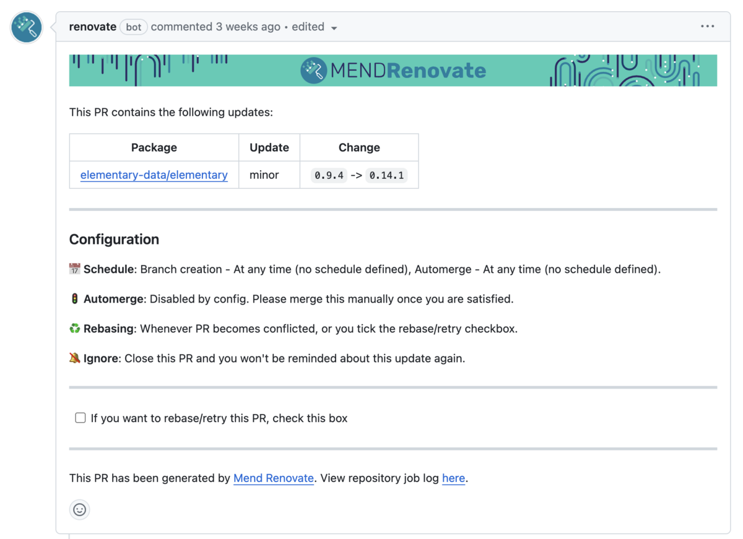The width and height of the screenshot is (743, 539).
Task: View the repository job log via 'here'
Action: tap(453, 478)
